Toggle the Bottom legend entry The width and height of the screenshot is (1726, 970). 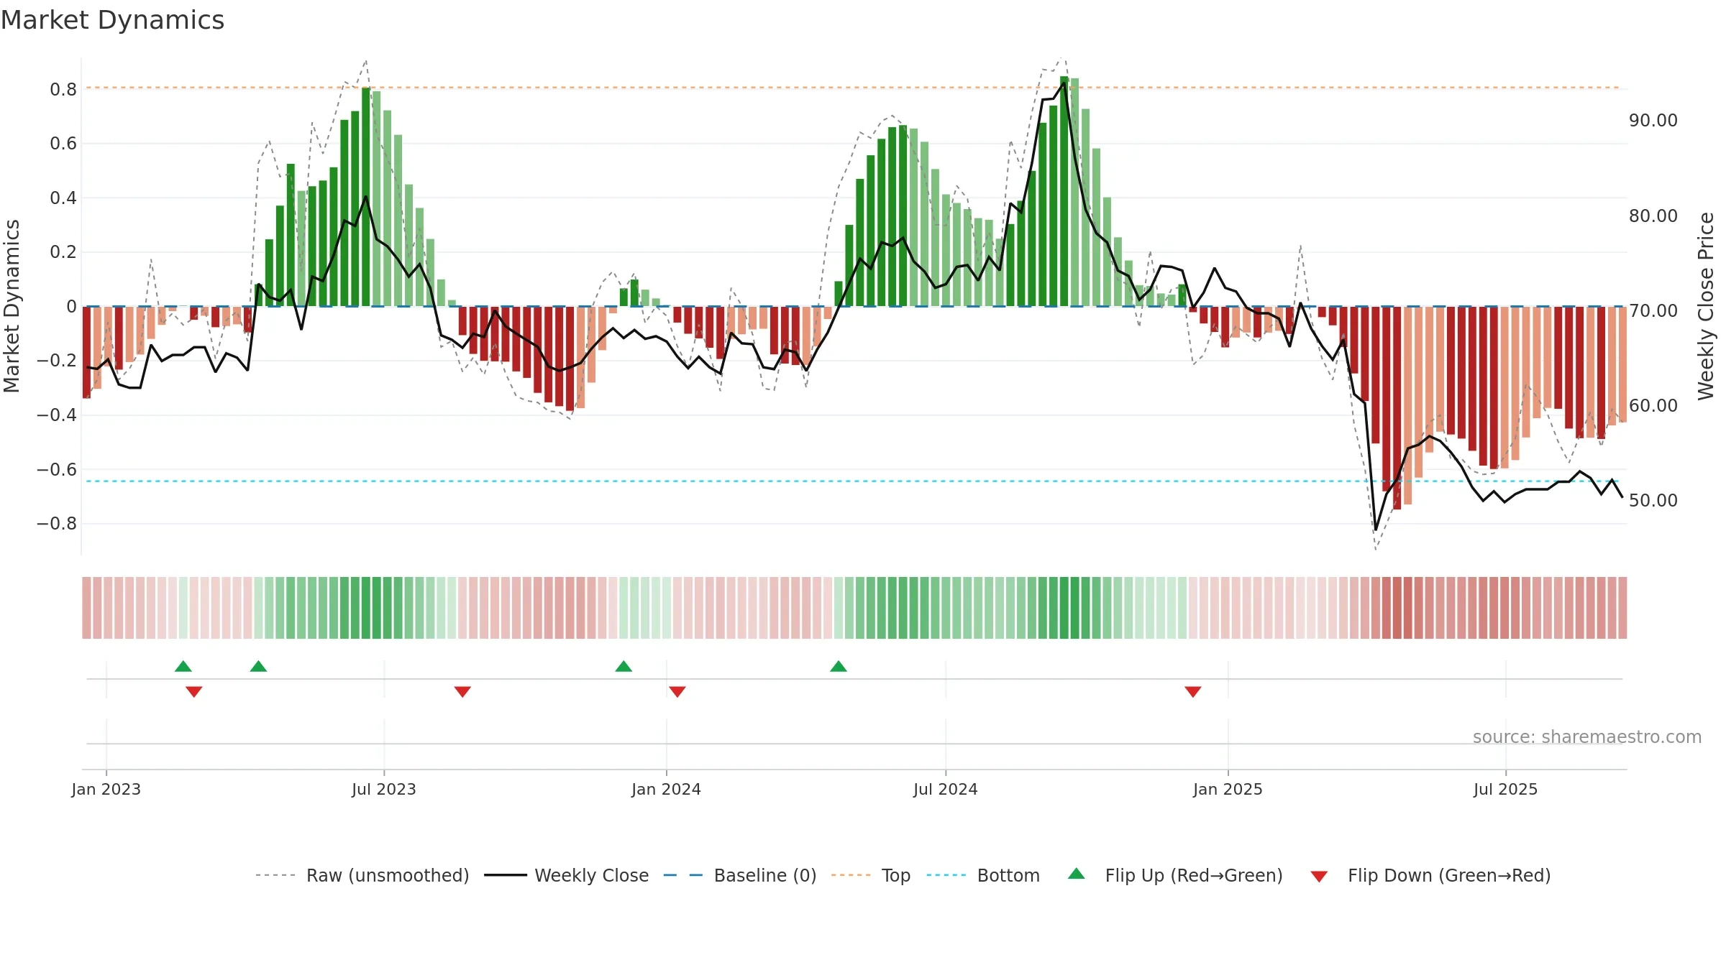[x=983, y=875]
